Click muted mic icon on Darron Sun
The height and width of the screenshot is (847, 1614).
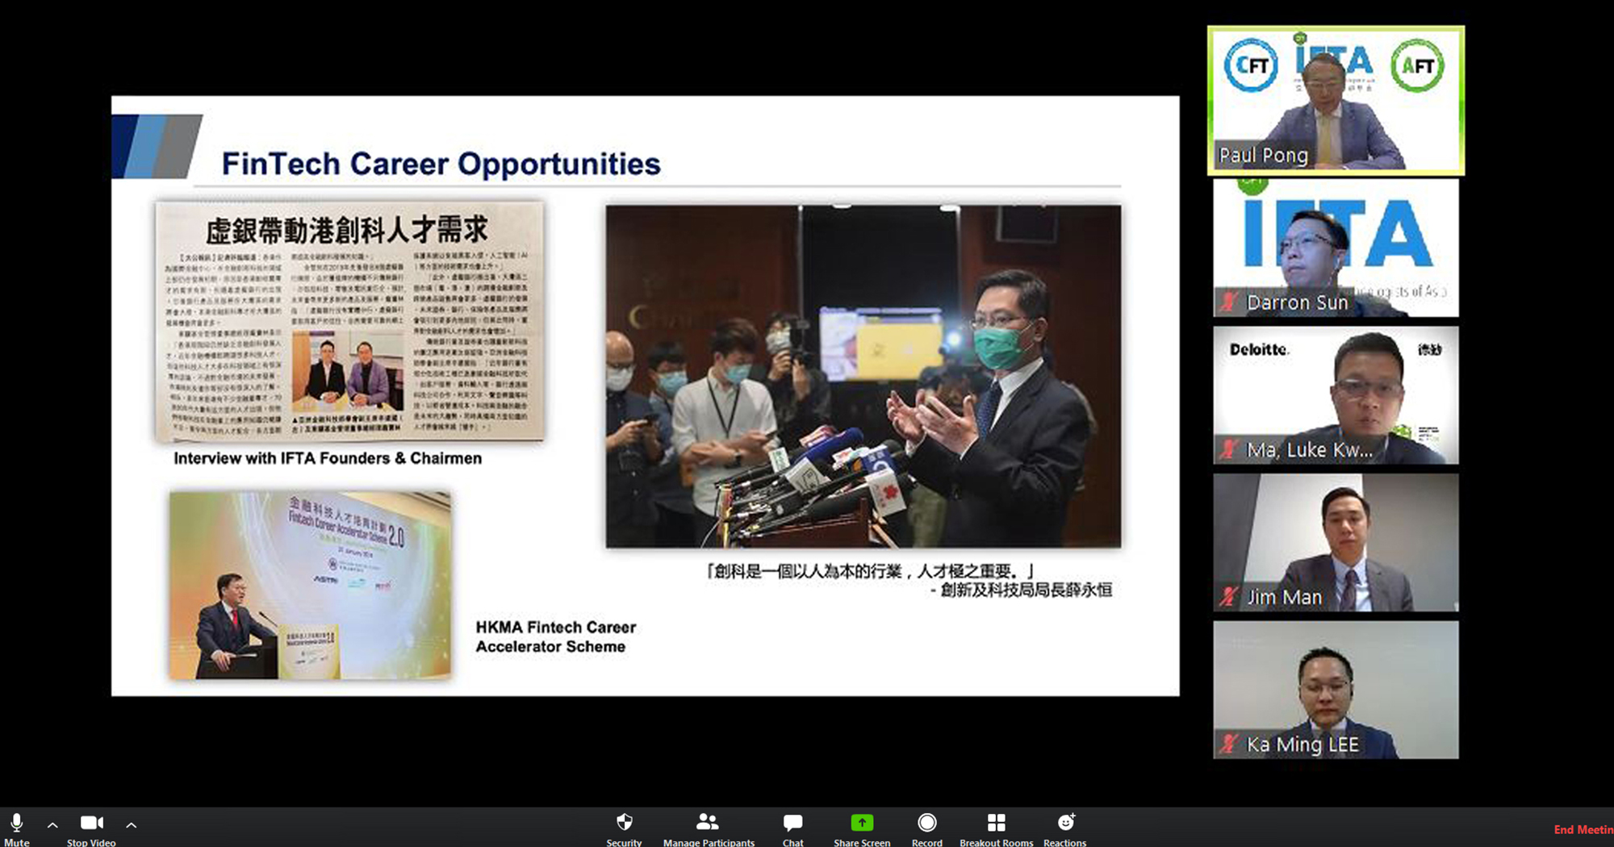coord(1229,302)
